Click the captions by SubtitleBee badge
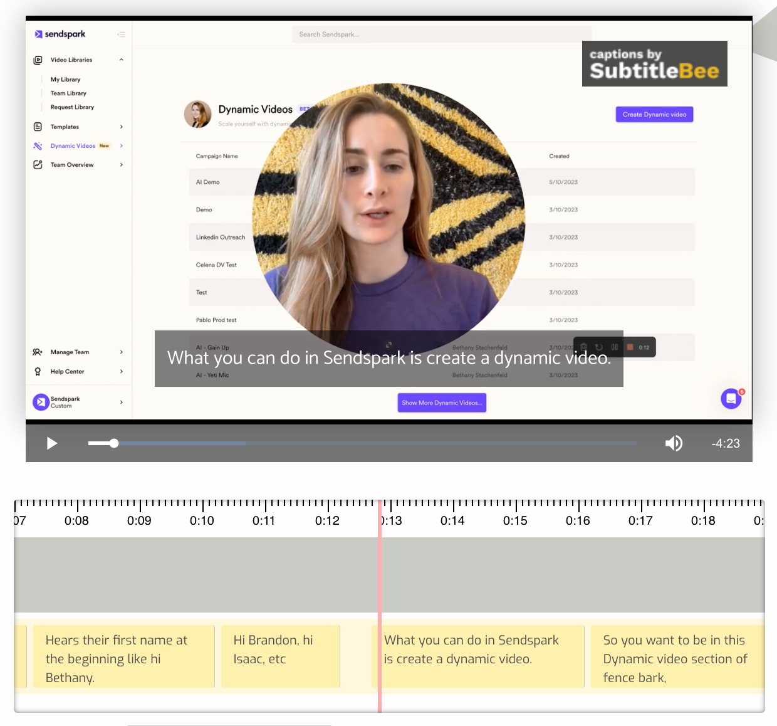The width and height of the screenshot is (777, 726). click(655, 63)
